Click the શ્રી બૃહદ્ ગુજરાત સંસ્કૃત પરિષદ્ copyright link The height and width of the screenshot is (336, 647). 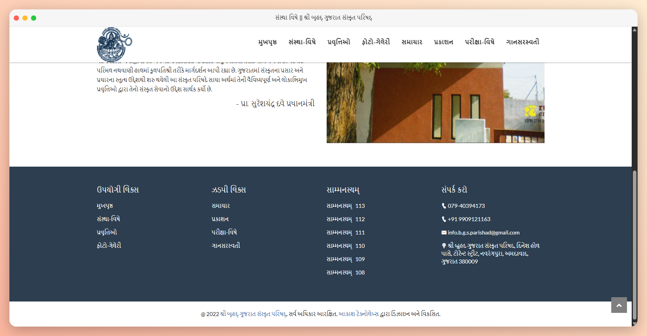point(253,314)
